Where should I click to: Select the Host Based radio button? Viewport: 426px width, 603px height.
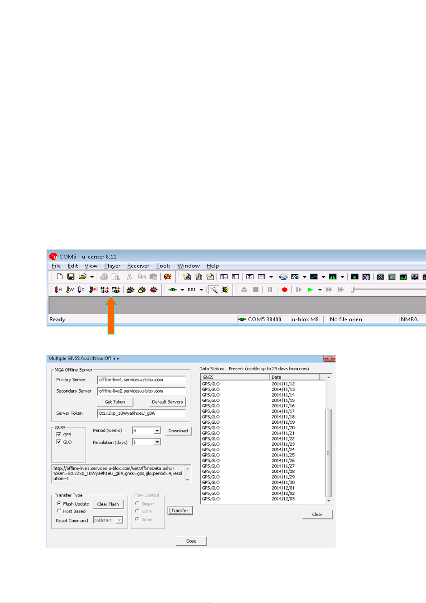click(x=59, y=511)
